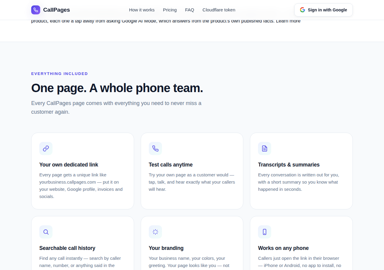Open the How it works menu item
The image size is (384, 270).
coord(142,10)
